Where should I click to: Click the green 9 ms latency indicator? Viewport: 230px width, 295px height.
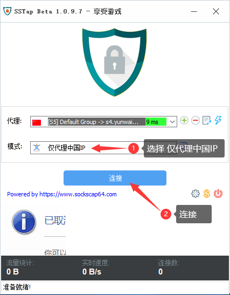pyautogui.click(x=156, y=122)
